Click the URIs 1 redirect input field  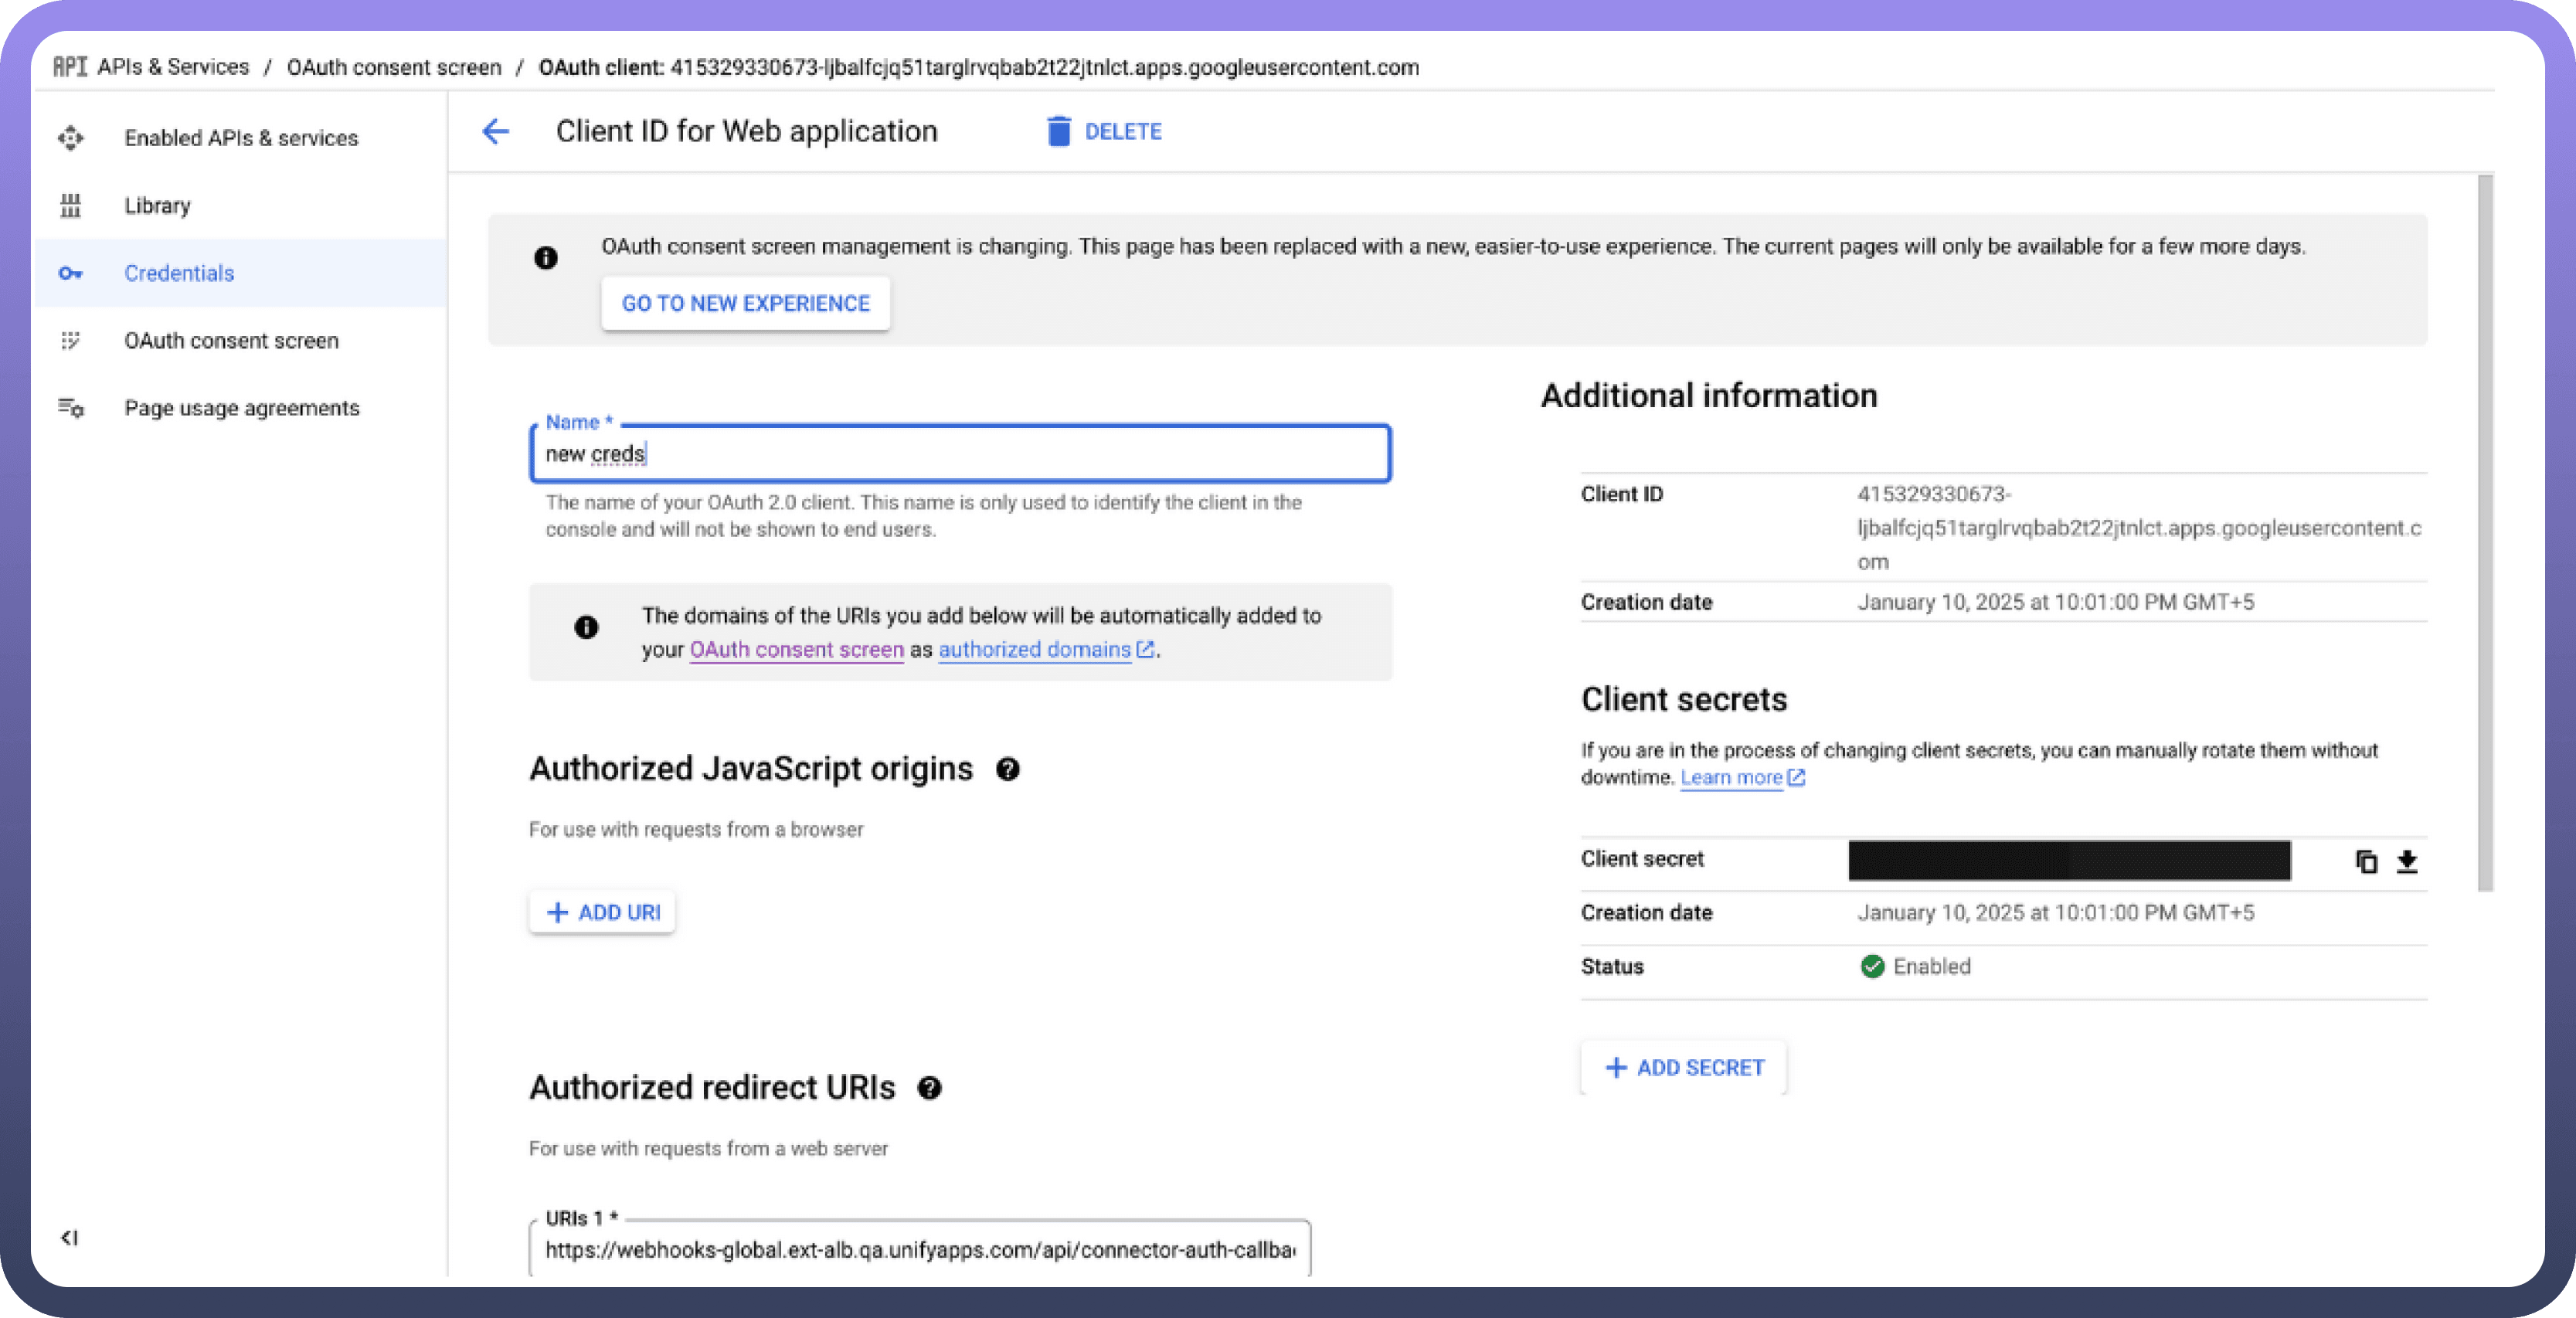point(919,1250)
